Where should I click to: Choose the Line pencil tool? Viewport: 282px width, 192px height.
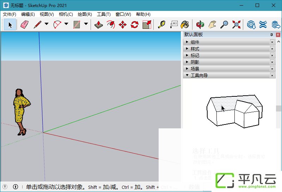point(37,25)
